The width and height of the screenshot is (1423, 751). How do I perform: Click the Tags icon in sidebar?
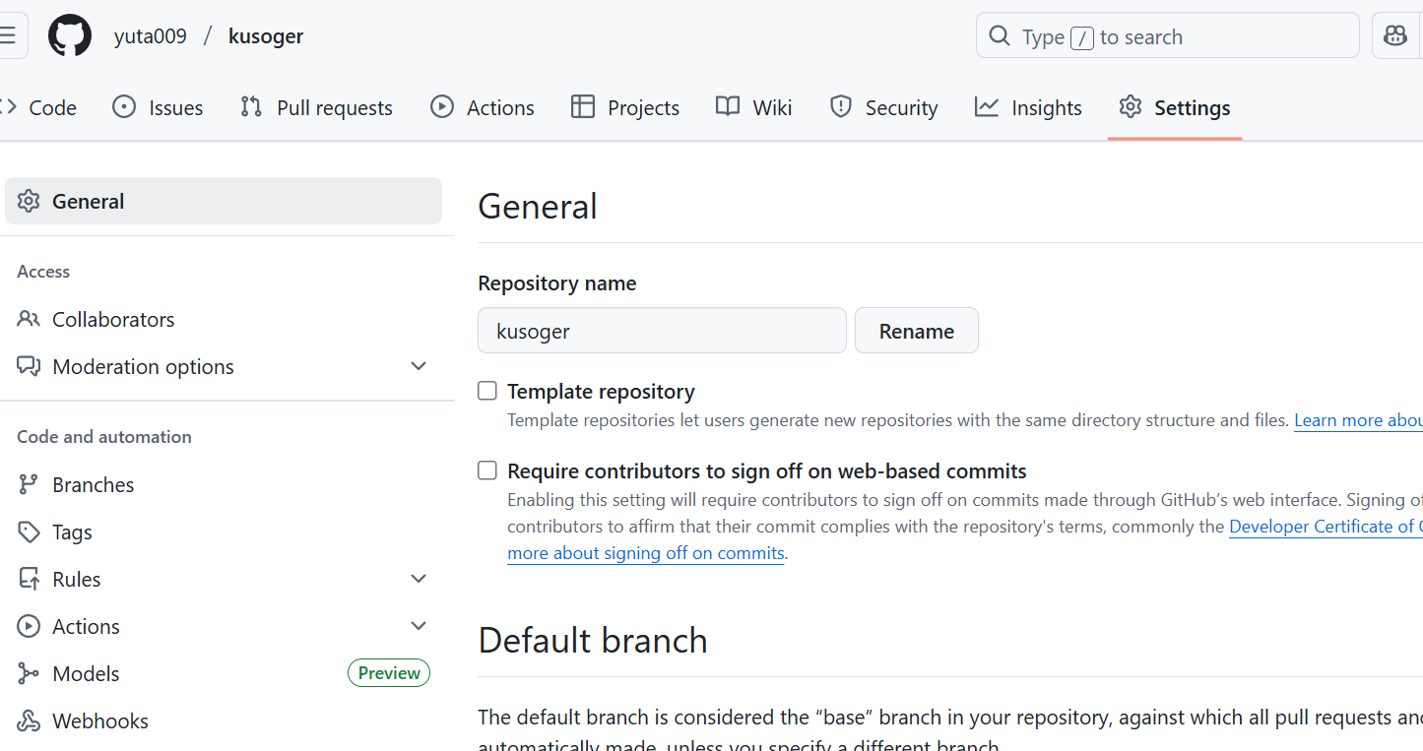coord(29,532)
